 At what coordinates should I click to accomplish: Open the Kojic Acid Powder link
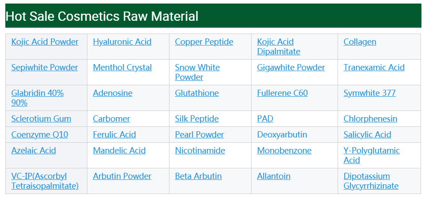point(45,42)
